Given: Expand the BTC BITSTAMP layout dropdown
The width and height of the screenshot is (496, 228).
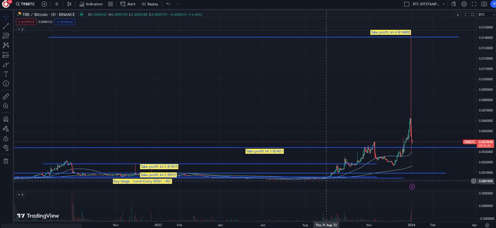Looking at the screenshot, I should pyautogui.click(x=444, y=4).
